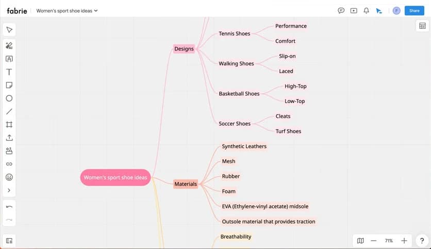Open the user avatar menu
The image size is (431, 249).
click(x=396, y=10)
